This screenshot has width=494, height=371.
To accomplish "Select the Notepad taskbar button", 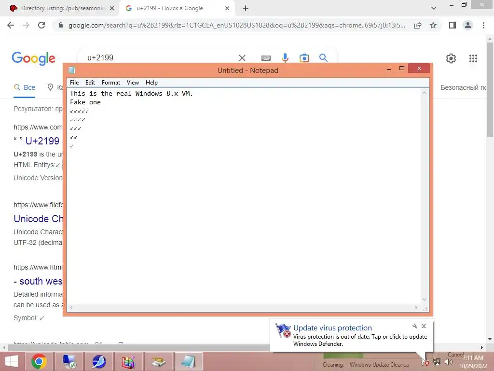I will 189,361.
